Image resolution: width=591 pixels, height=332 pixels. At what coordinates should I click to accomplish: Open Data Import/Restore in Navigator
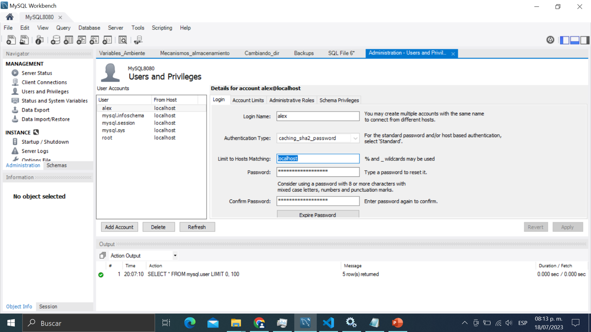[x=46, y=119]
